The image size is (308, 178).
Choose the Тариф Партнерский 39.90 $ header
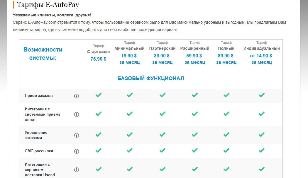coord(162,53)
